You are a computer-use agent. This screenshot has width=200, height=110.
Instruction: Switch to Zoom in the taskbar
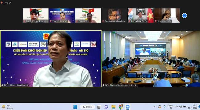pyautogui.click(x=128, y=107)
